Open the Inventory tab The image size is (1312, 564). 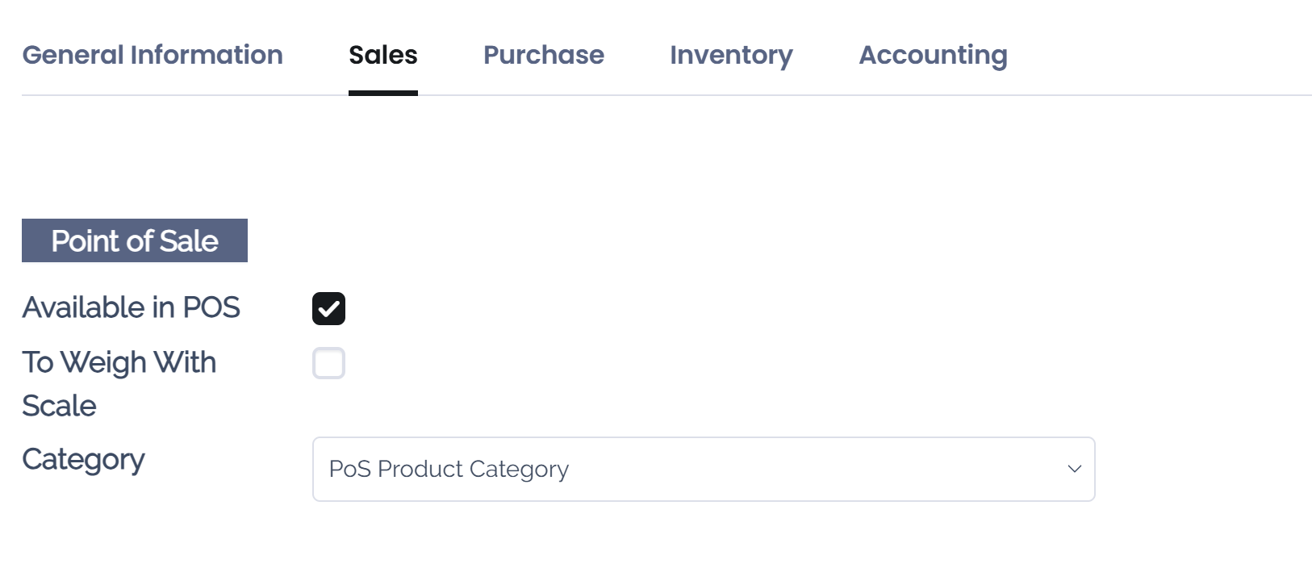(x=730, y=55)
